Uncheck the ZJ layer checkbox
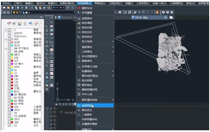 tap(9, 125)
